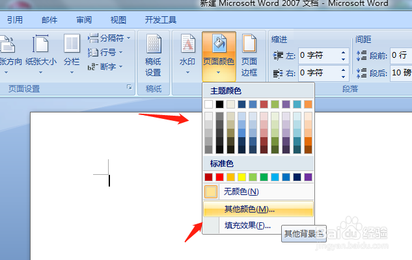Pick black theme color swatch

219,104
